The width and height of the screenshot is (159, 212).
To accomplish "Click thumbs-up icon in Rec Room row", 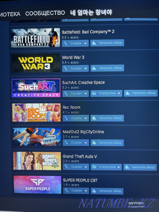I will [94, 118].
